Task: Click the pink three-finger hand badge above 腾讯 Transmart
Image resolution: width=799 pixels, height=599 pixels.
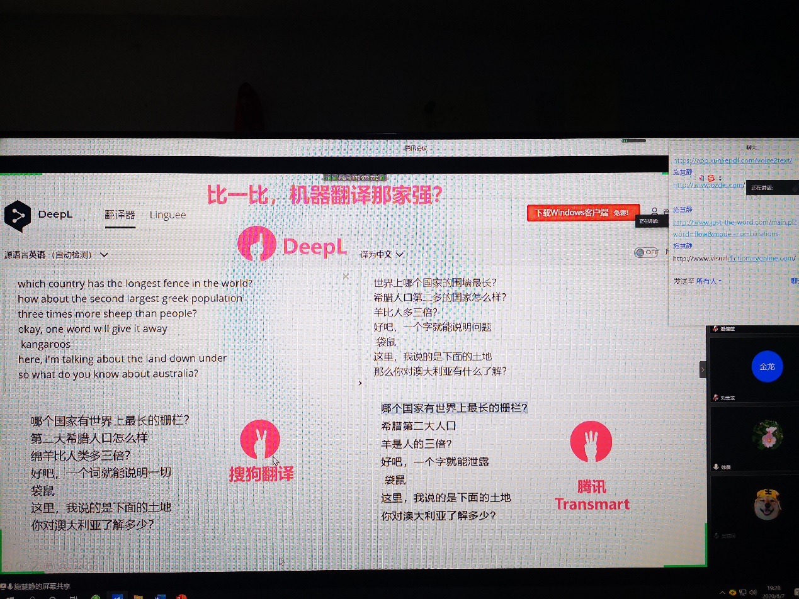Action: [x=591, y=441]
